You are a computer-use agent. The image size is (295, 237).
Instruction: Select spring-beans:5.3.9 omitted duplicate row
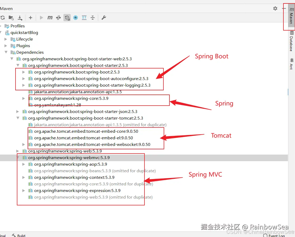tap(95, 171)
